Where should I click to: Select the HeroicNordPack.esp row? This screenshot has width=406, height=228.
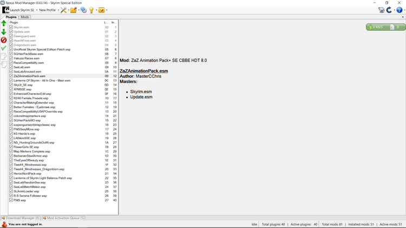(63, 174)
